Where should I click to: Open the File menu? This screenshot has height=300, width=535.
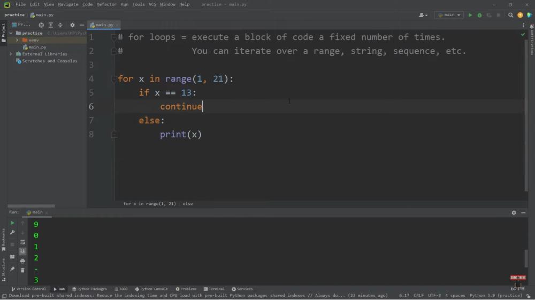pyautogui.click(x=20, y=4)
